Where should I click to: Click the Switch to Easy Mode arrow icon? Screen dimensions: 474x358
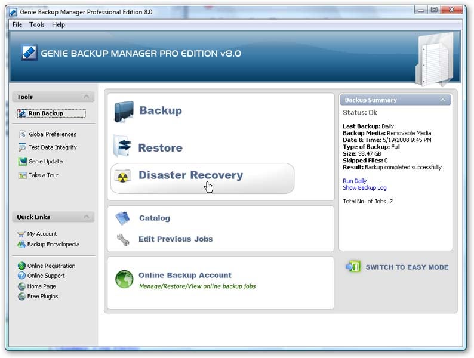[x=353, y=267]
